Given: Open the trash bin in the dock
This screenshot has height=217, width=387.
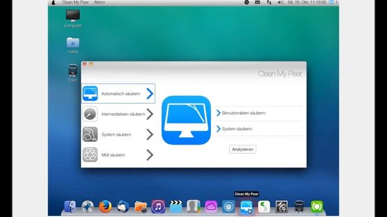Looking at the screenshot, I should tap(299, 206).
